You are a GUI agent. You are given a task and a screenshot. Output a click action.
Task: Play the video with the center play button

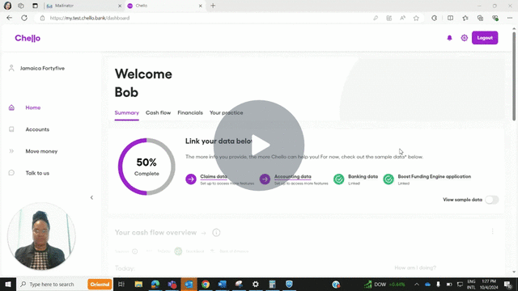tap(259, 145)
